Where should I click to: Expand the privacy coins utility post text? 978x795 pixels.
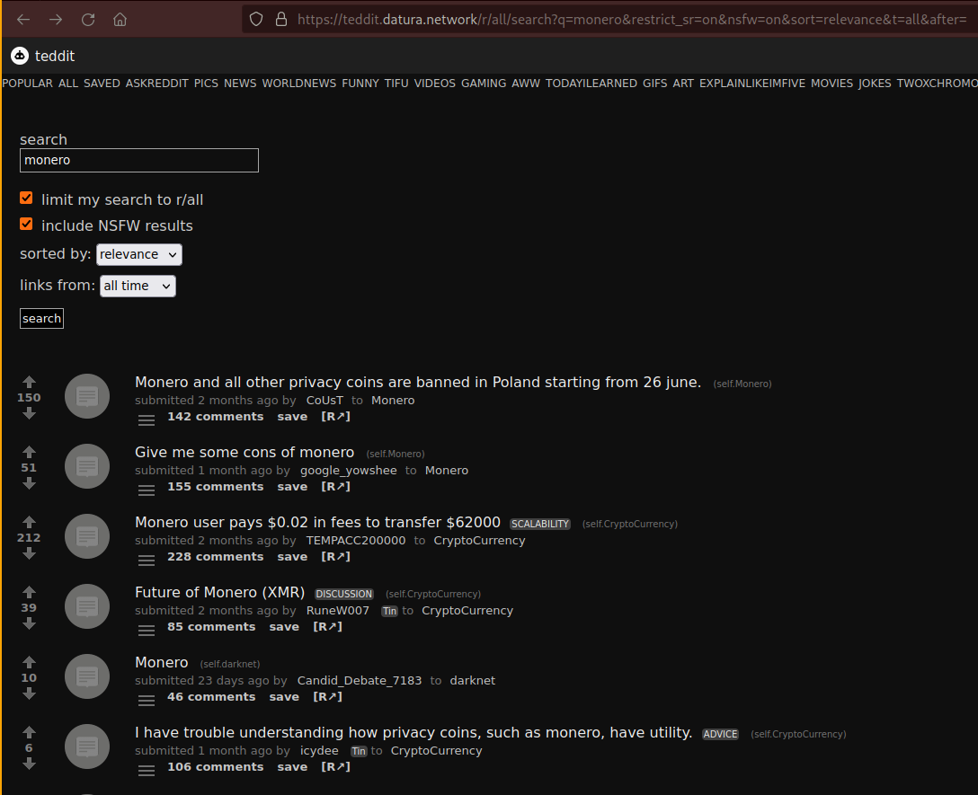point(147,771)
